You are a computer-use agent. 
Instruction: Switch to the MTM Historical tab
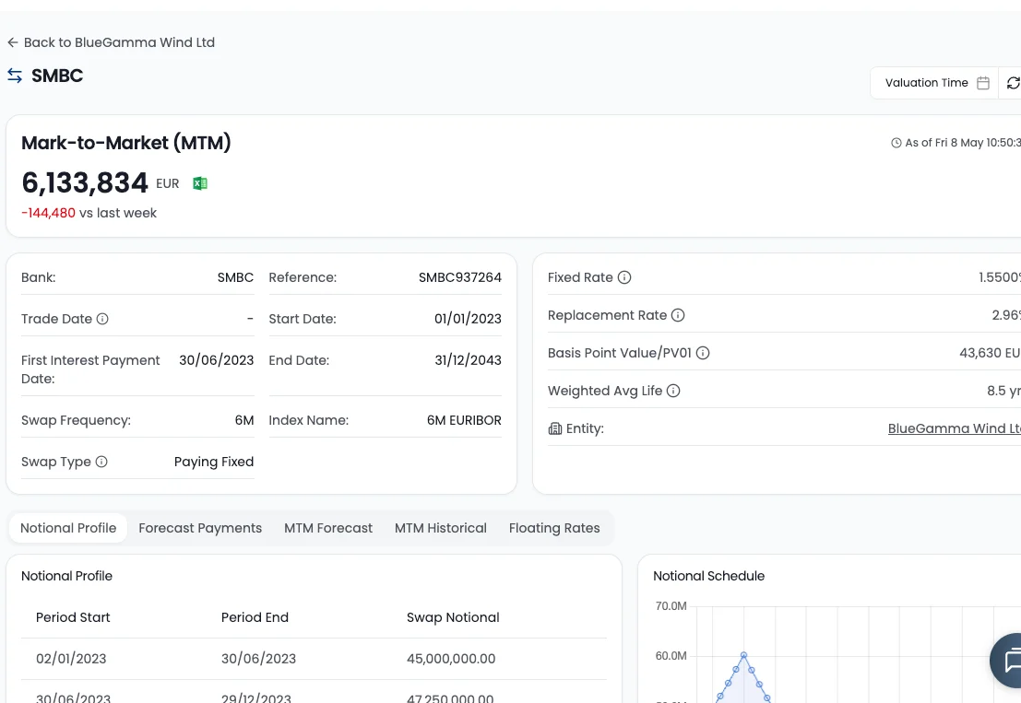click(x=441, y=528)
